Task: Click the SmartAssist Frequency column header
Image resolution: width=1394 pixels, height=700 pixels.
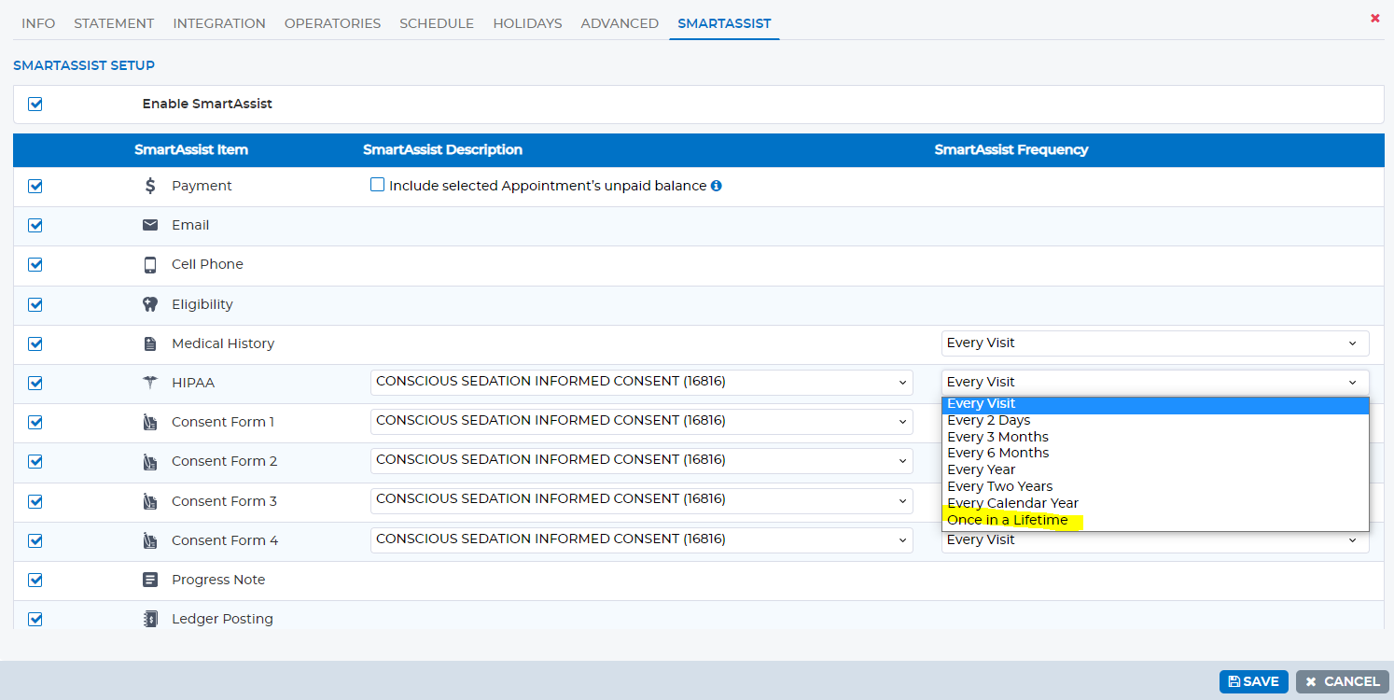Action: click(x=1011, y=150)
